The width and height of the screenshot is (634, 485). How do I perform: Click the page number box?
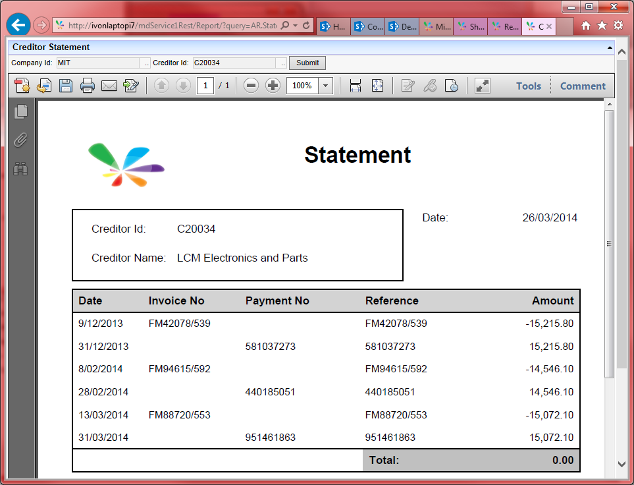pyautogui.click(x=205, y=86)
